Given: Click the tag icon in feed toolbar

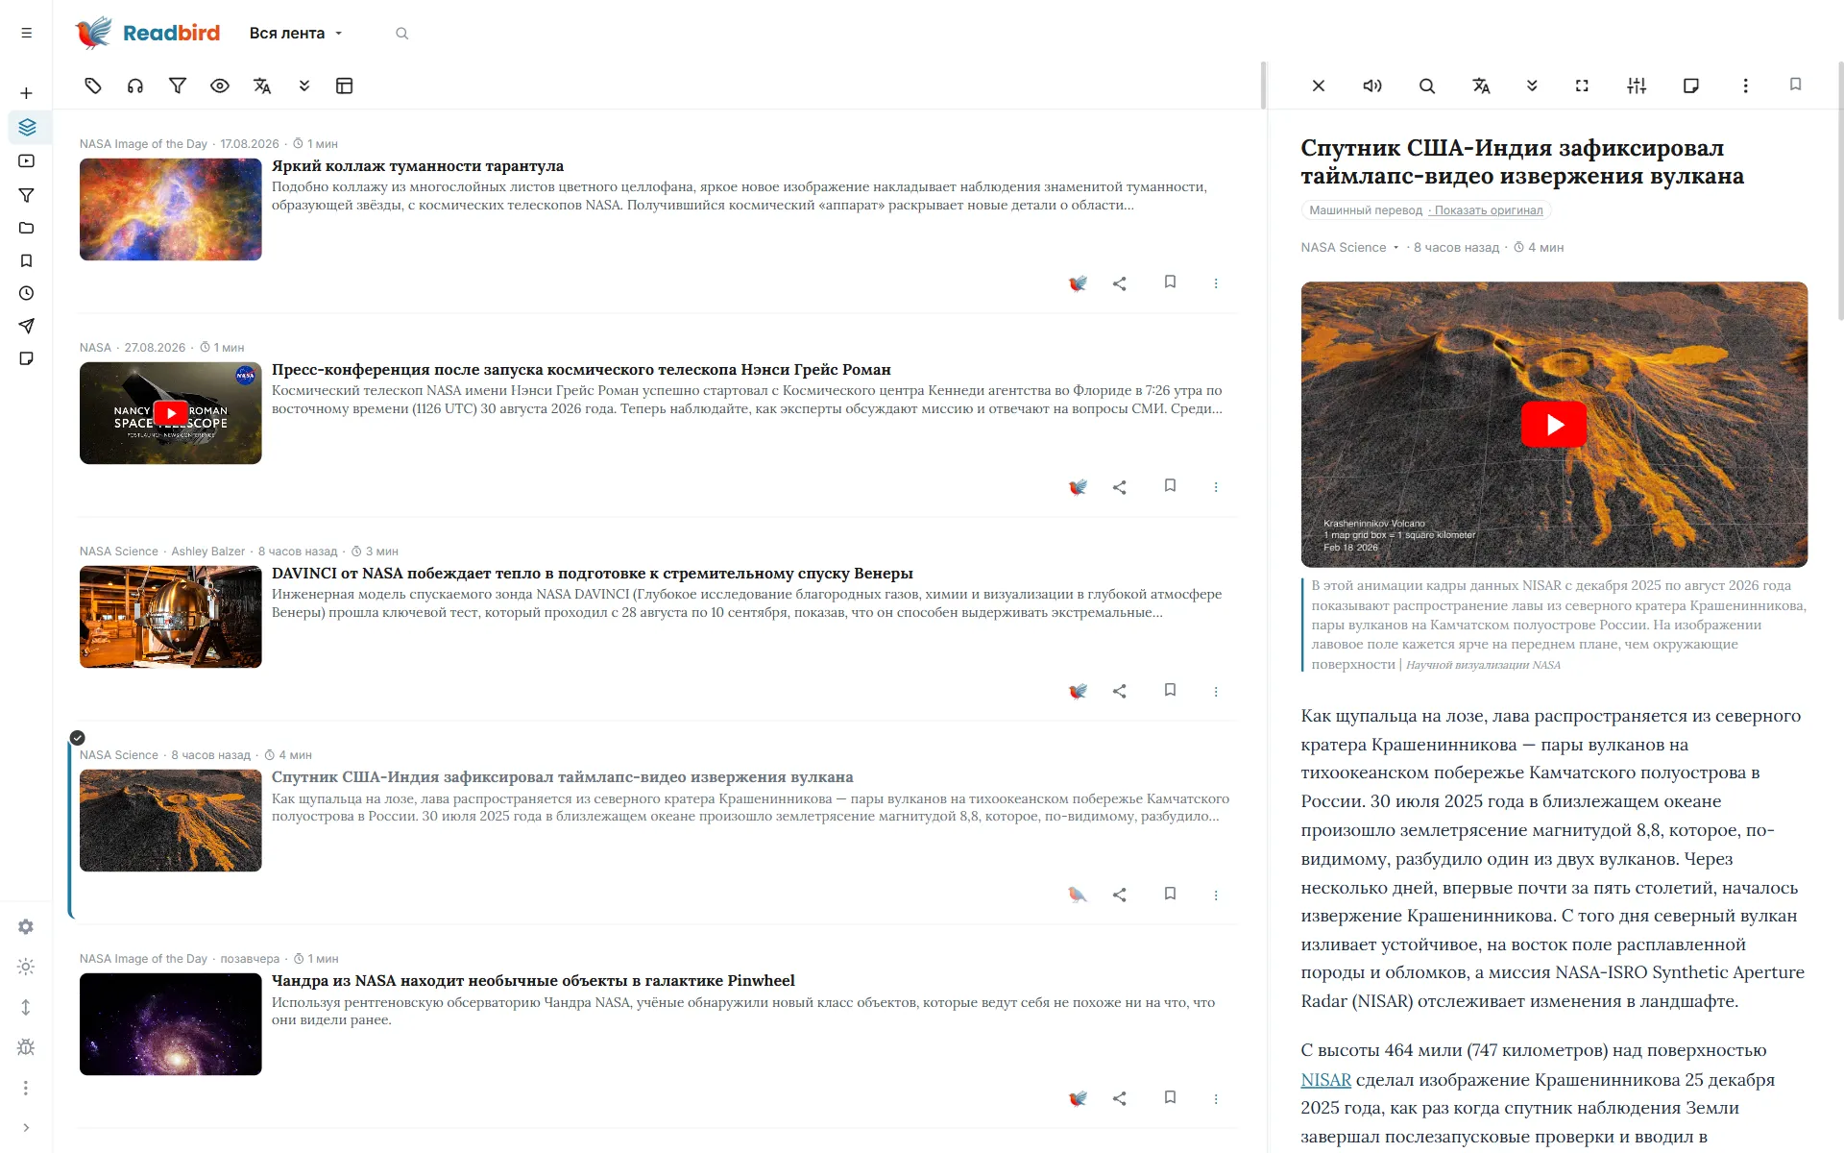Looking at the screenshot, I should click(x=93, y=86).
